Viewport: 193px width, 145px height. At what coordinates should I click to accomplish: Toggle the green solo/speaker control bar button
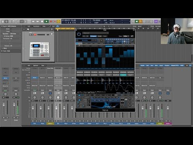point(137,21)
